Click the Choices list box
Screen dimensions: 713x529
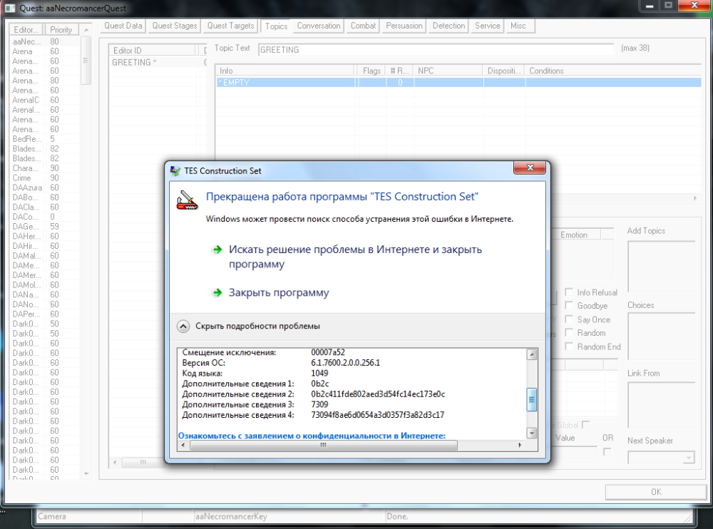(x=662, y=336)
